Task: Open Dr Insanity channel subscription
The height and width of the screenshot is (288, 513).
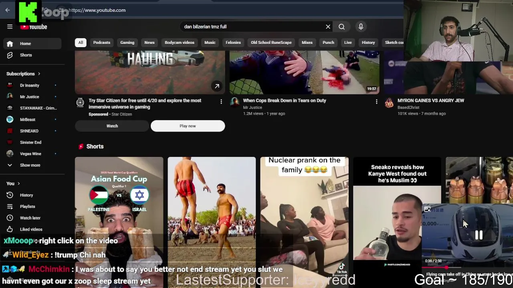Action: (32, 85)
